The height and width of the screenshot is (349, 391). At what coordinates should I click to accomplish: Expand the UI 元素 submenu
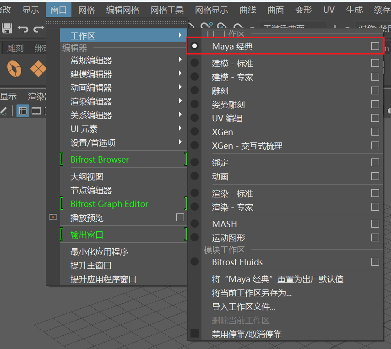[124, 129]
